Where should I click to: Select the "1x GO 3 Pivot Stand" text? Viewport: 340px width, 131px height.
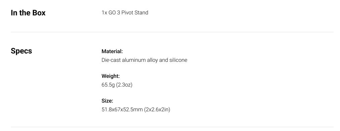tap(125, 12)
